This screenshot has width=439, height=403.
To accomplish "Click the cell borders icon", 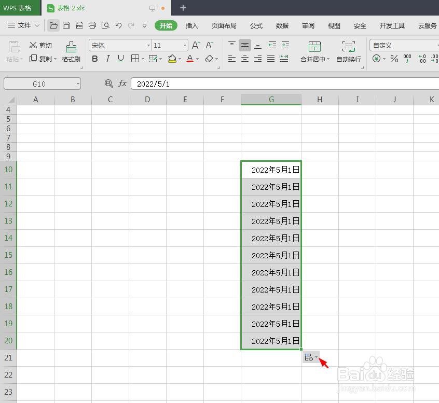I will pyautogui.click(x=135, y=59).
